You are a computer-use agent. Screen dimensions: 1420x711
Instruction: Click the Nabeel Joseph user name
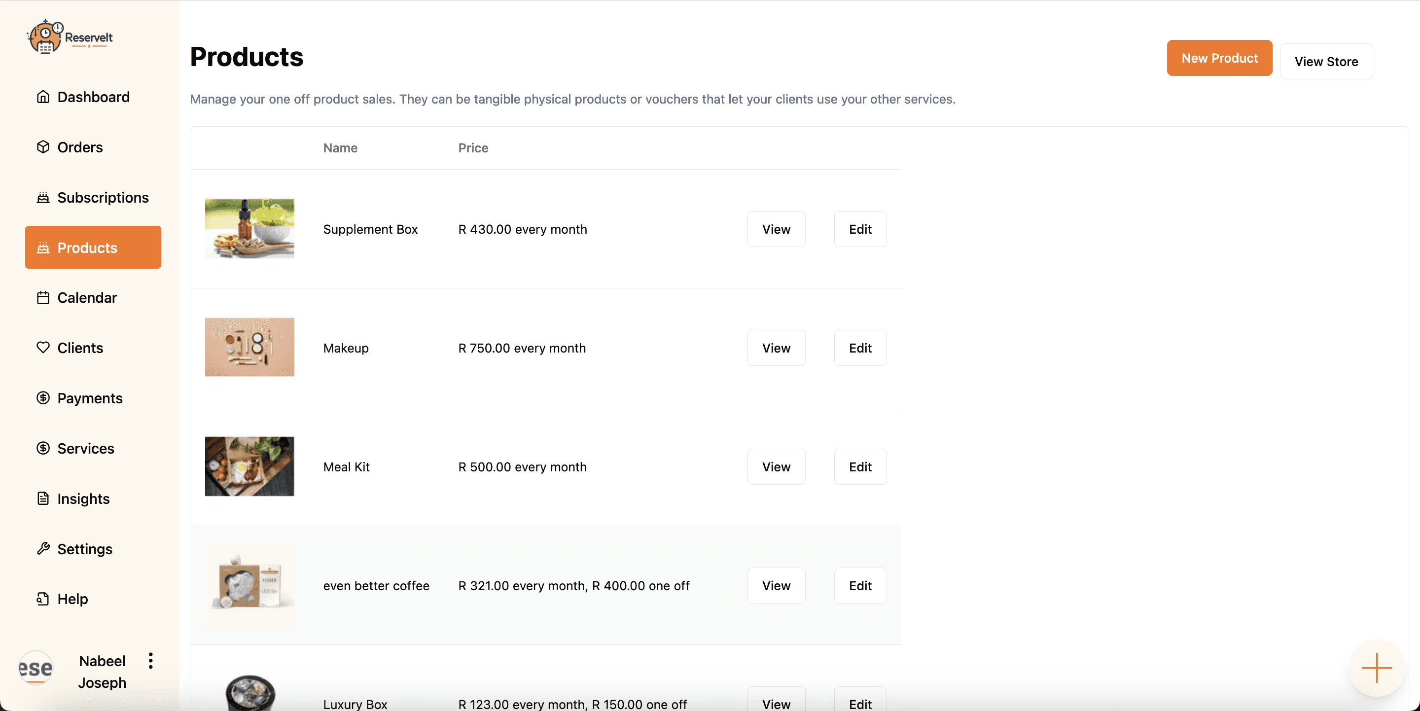(102, 672)
